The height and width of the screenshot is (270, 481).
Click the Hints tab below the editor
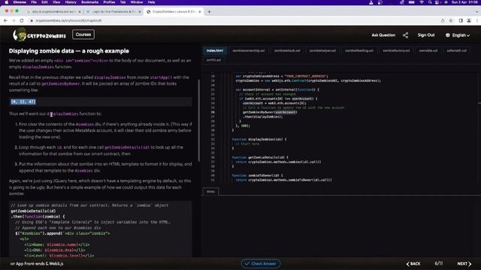pos(210,192)
